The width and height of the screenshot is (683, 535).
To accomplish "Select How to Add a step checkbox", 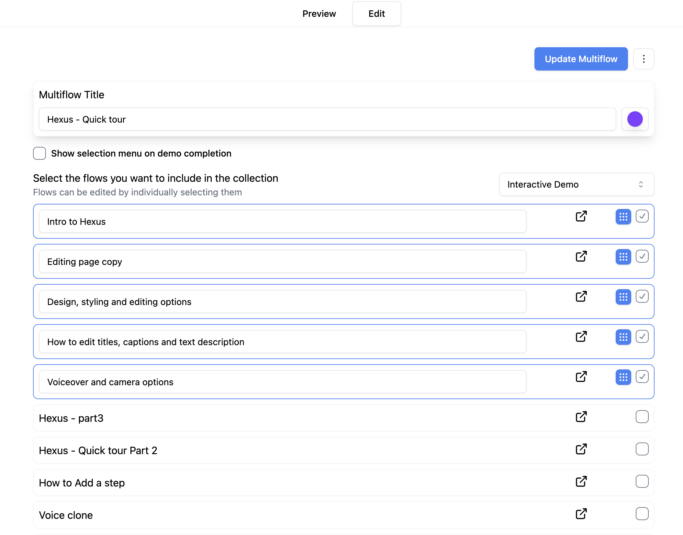I will click(642, 482).
